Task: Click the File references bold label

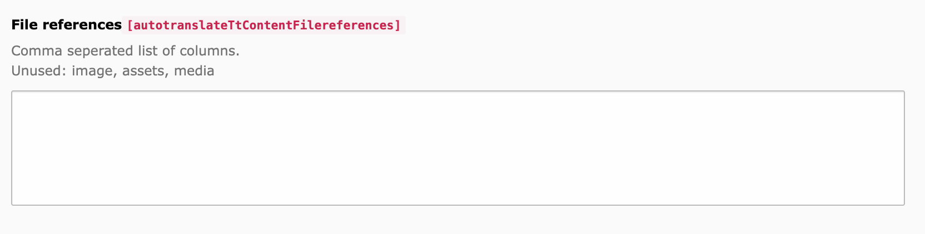Action: tap(66, 25)
